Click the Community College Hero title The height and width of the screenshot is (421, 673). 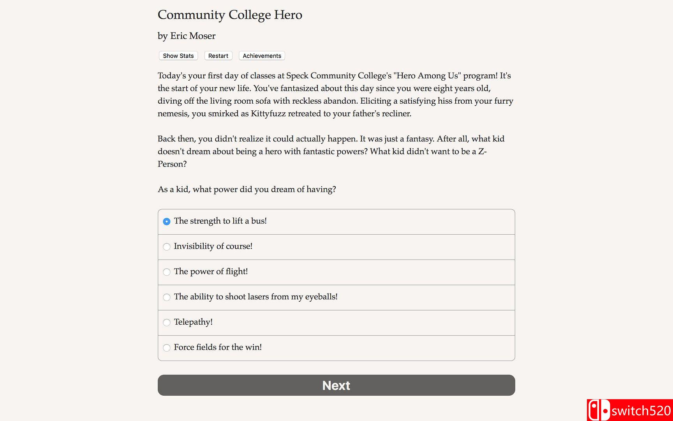(230, 15)
